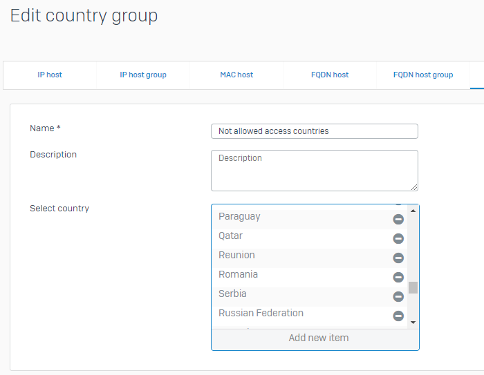Remove Serbia from the country list
Image resolution: width=484 pixels, height=375 pixels.
pyautogui.click(x=398, y=296)
